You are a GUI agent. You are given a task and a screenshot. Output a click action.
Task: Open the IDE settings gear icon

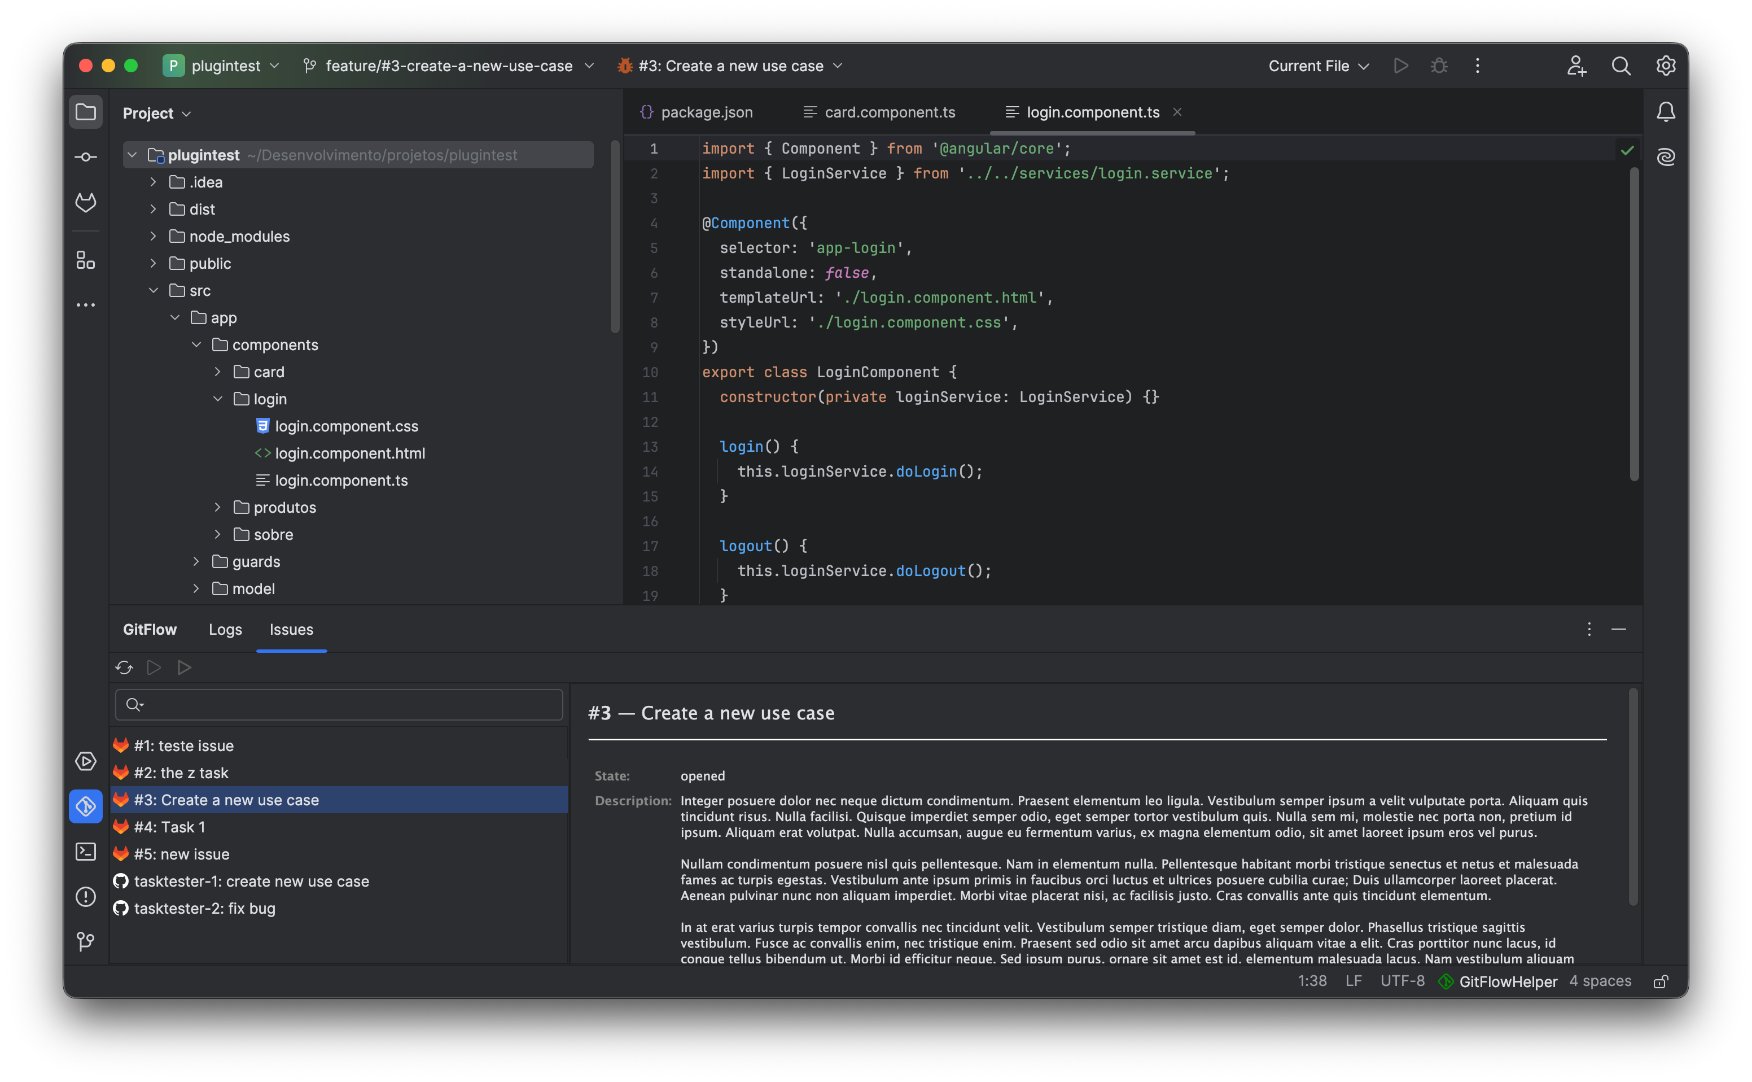1666,66
